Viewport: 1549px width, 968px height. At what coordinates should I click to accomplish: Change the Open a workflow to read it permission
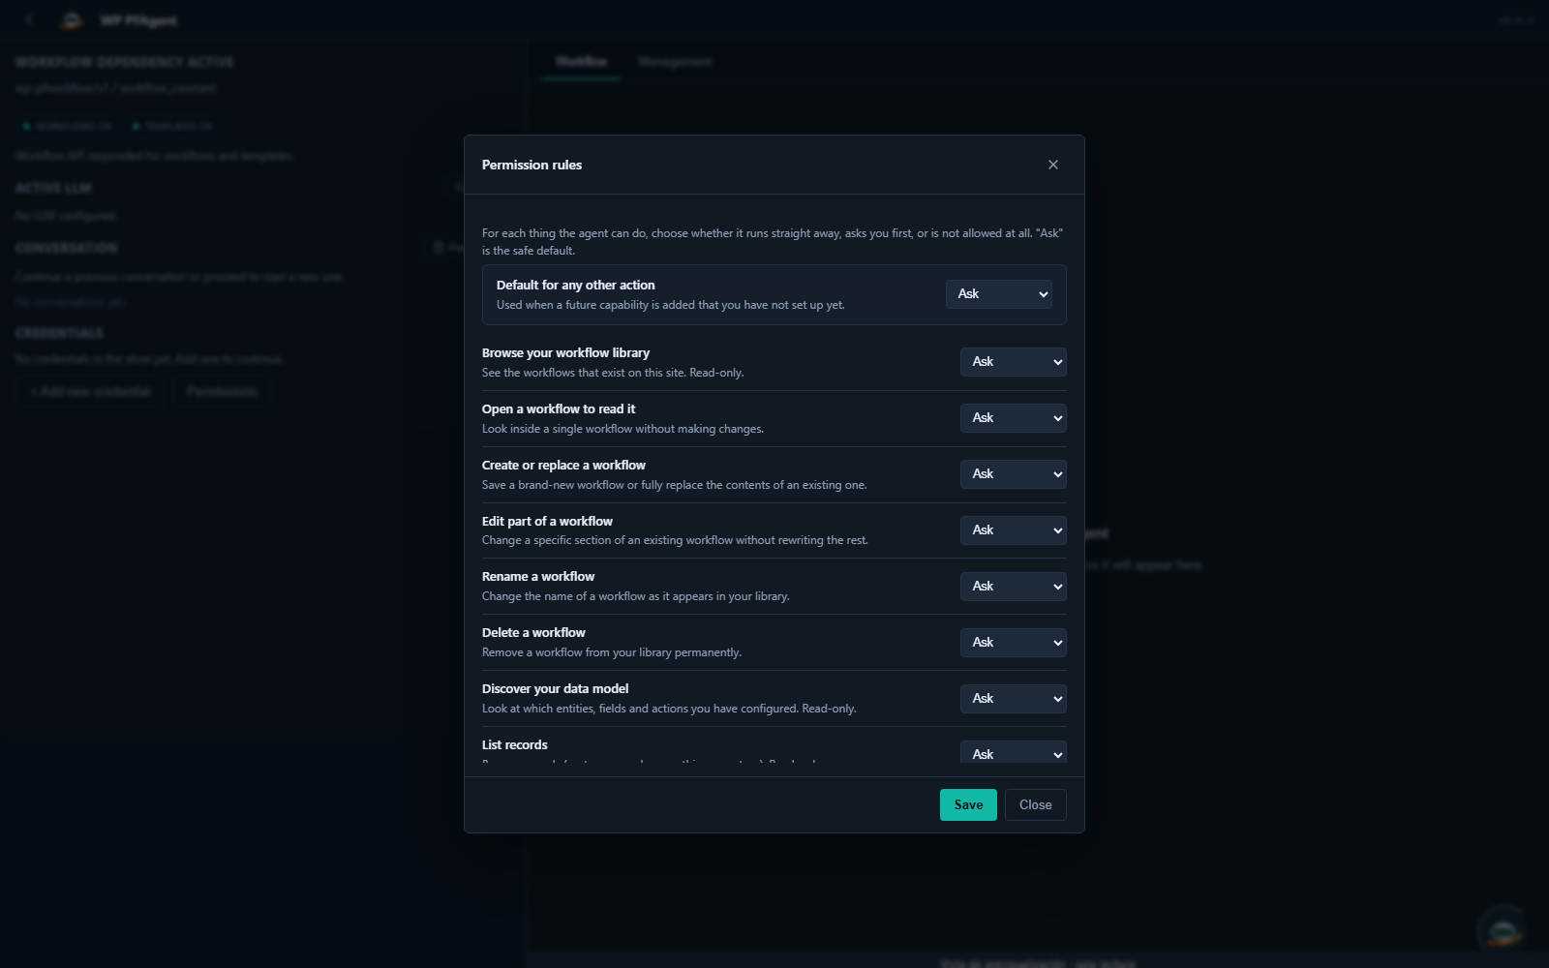click(1014, 418)
